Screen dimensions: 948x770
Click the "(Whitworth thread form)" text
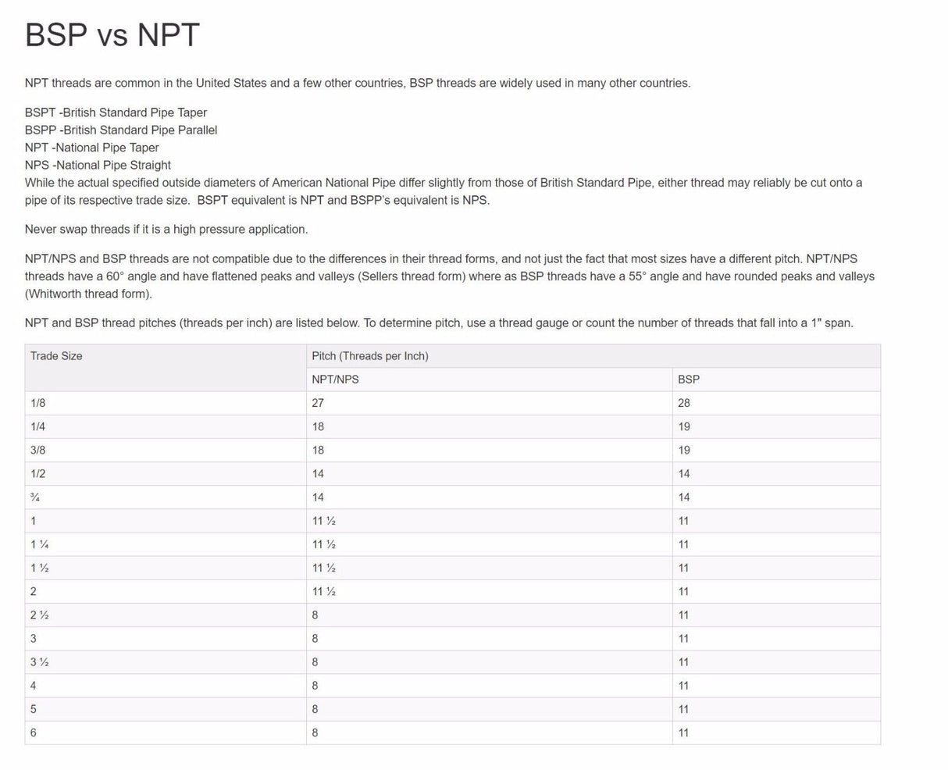88,294
